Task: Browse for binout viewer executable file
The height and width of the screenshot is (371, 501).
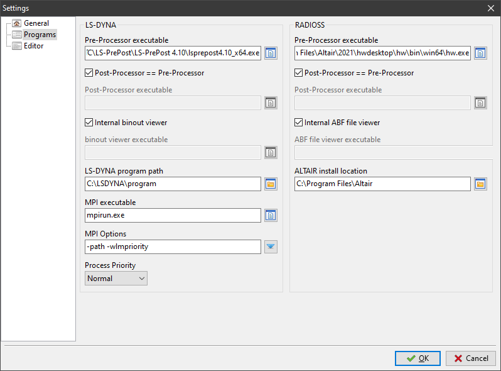Action: point(271,153)
